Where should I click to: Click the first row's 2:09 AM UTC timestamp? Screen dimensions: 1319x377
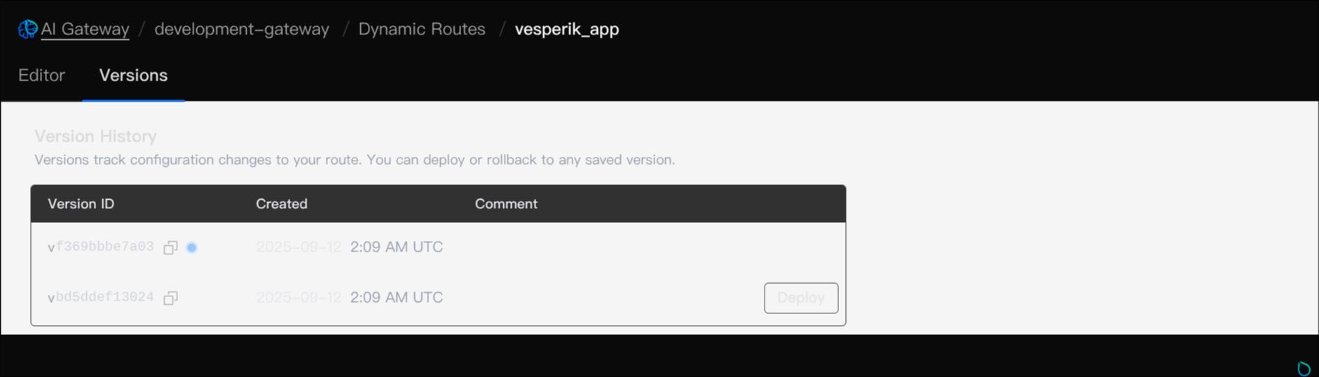[x=397, y=247]
